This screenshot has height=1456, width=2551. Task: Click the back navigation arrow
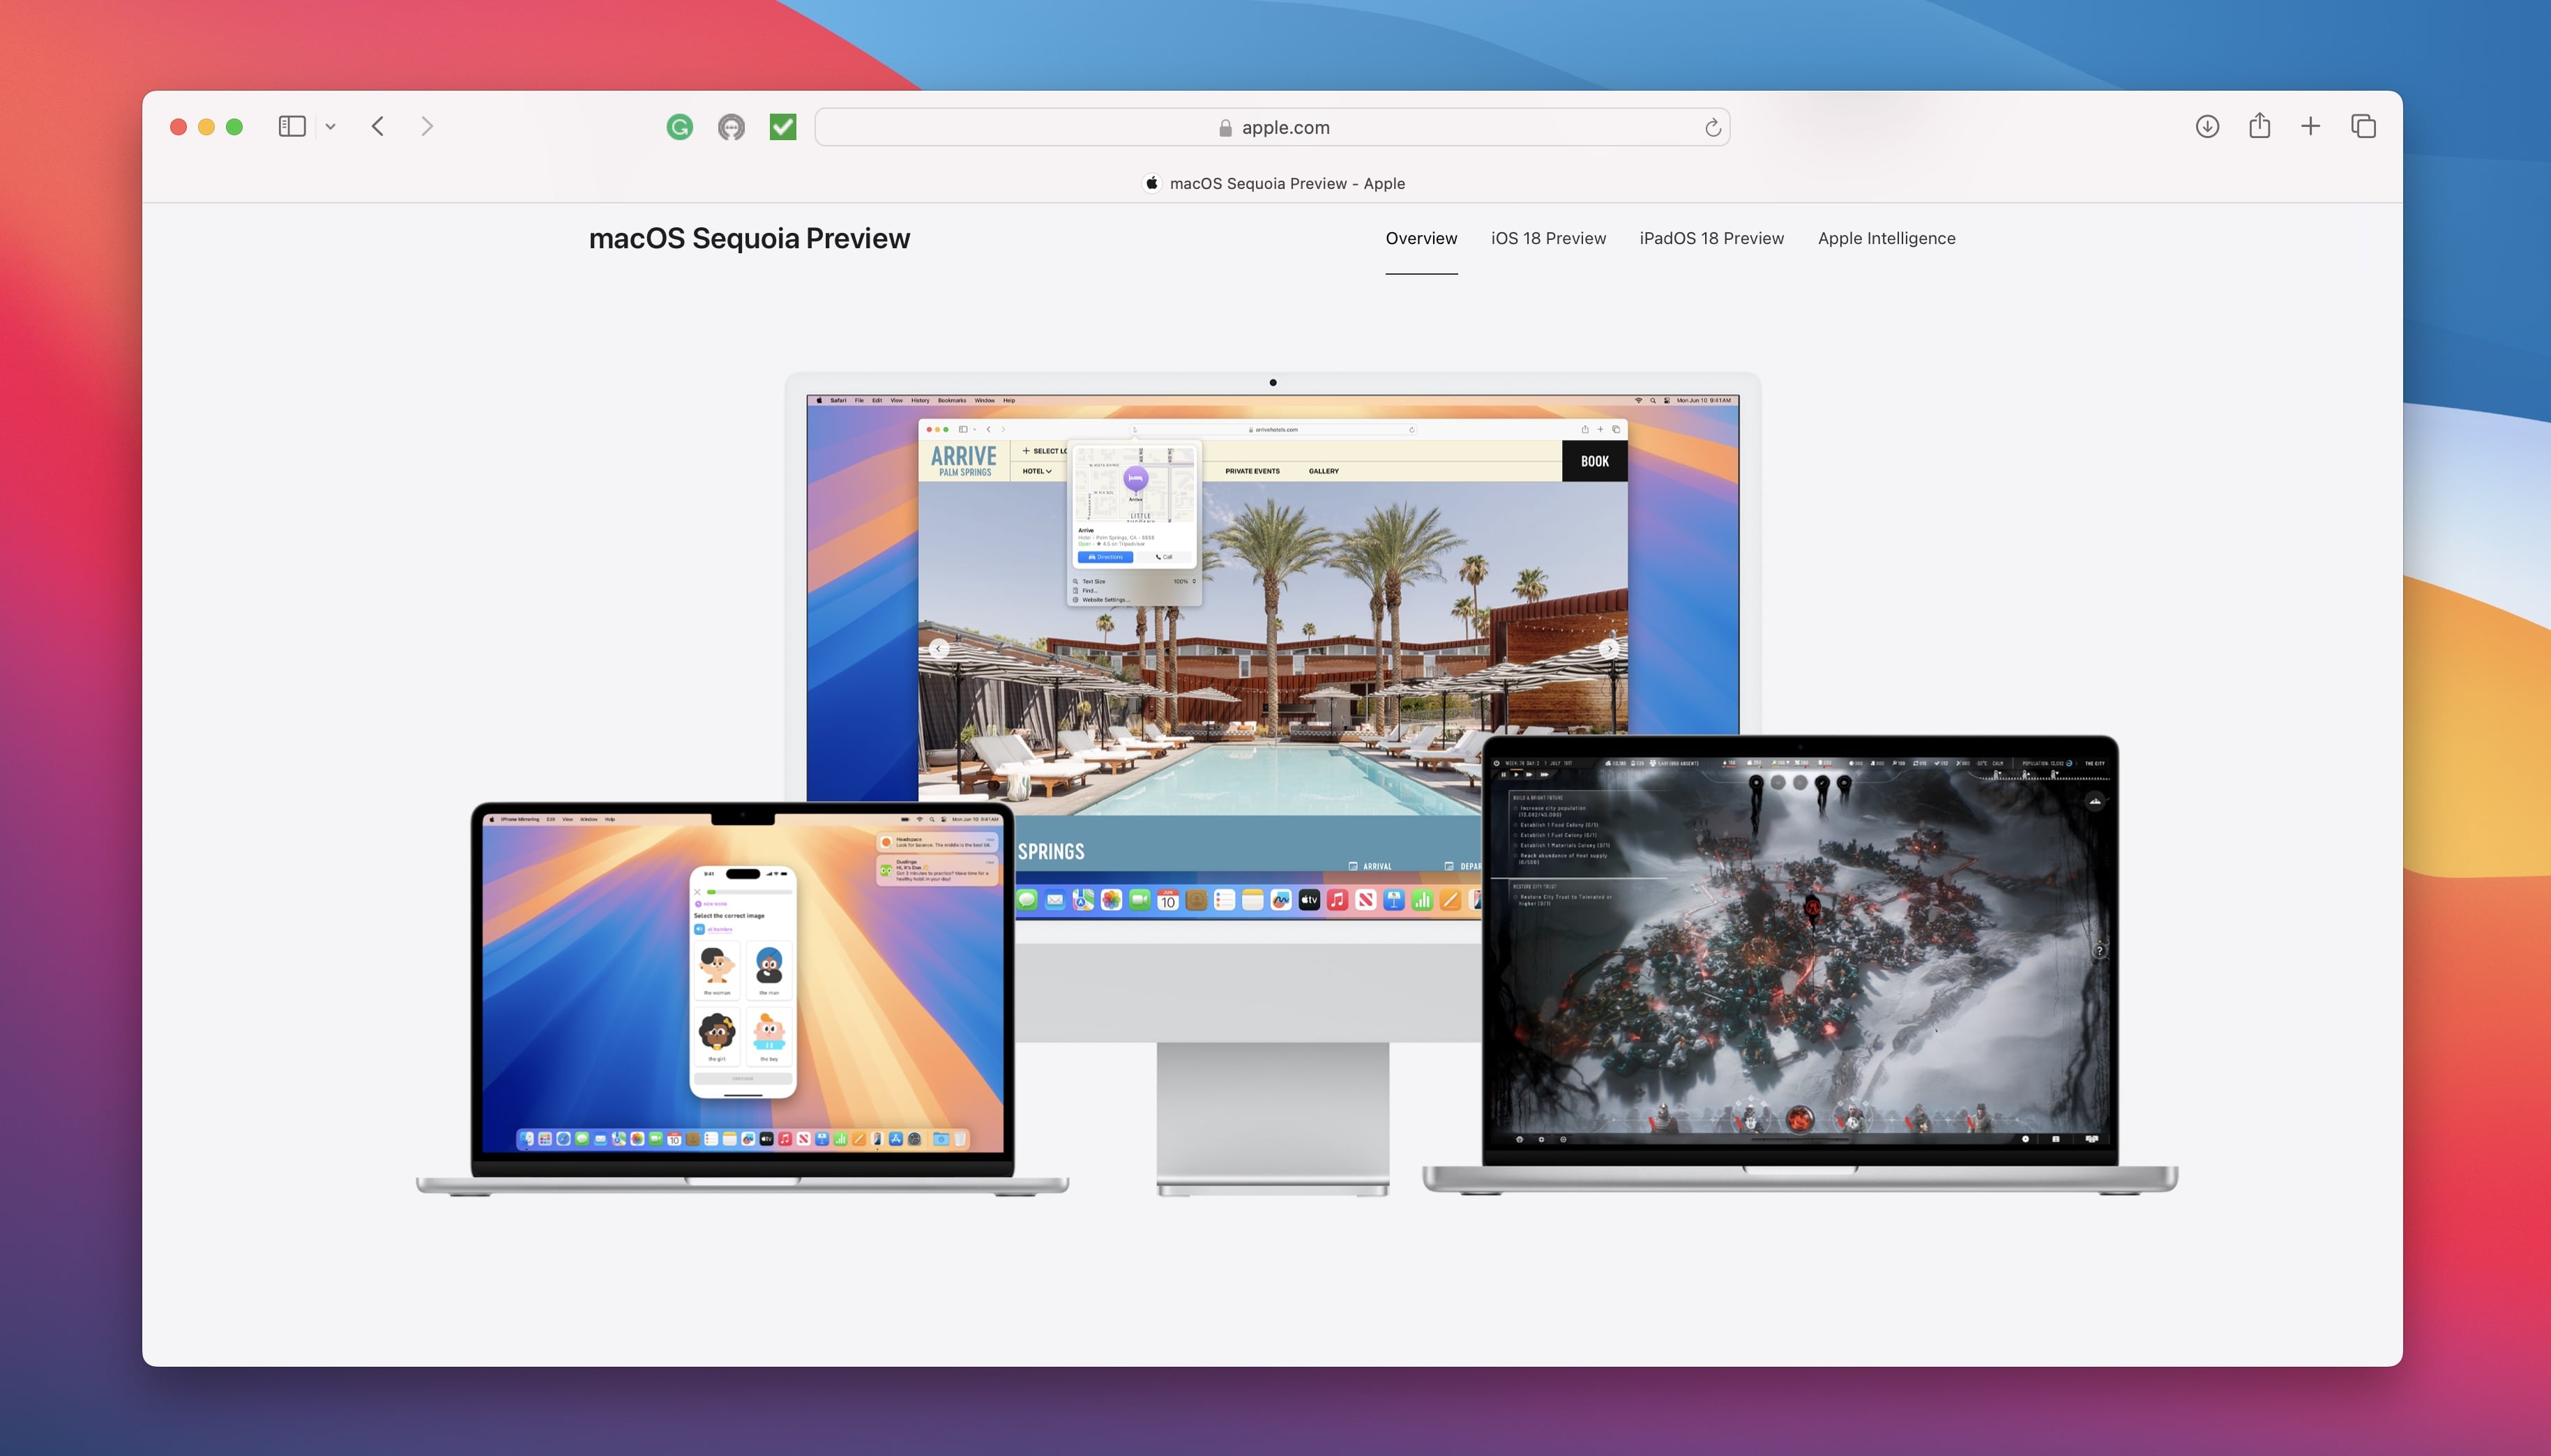(x=378, y=126)
